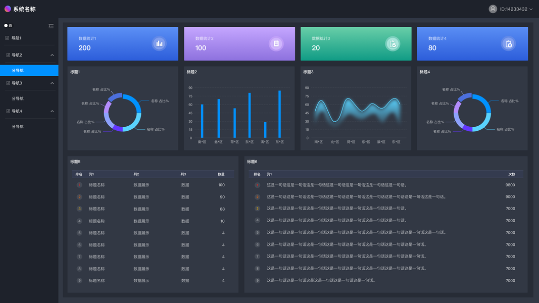Click the list icon in 数据统计2
The height and width of the screenshot is (303, 539).
276,43
